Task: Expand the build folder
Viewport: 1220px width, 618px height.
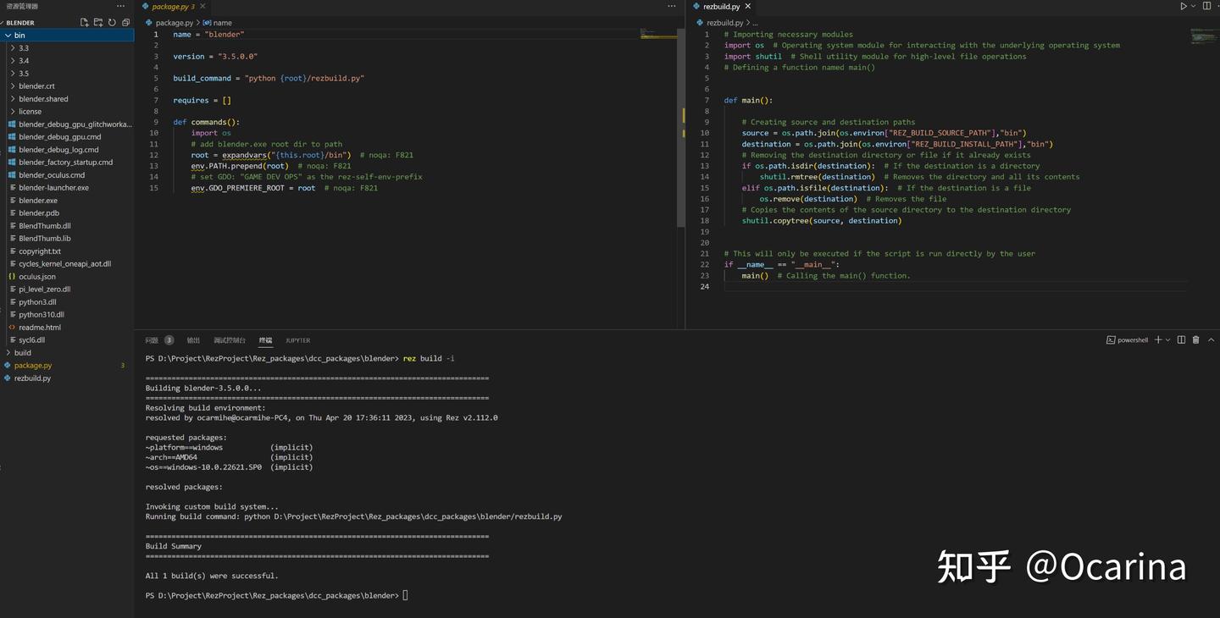Action: coord(22,353)
